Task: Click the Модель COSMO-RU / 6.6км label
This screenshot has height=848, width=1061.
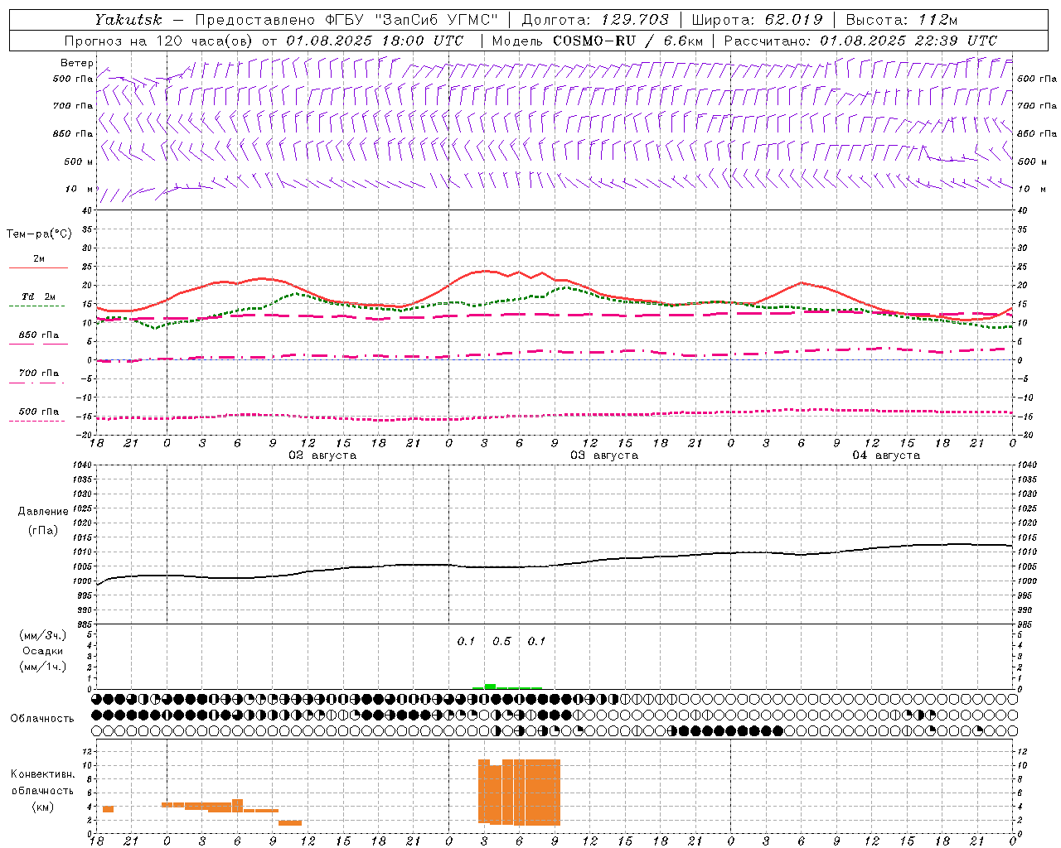Action: [x=597, y=41]
